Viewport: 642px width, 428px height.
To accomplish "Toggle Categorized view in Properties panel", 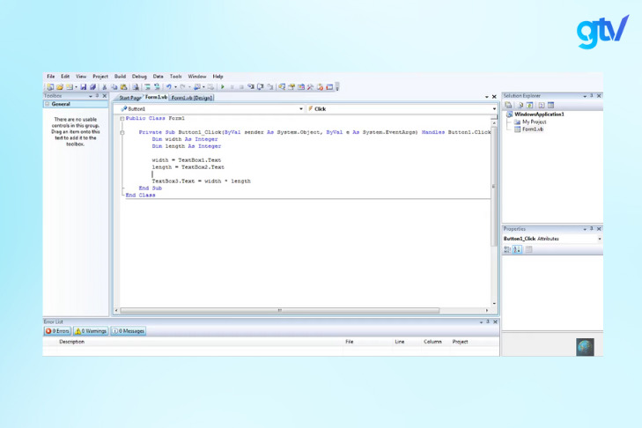I will pos(507,249).
